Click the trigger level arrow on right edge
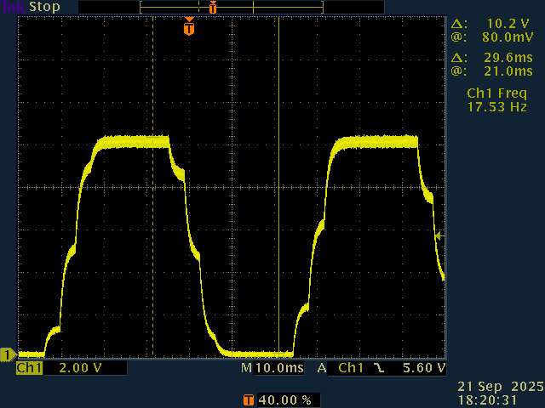This screenshot has height=408, width=545. [x=439, y=235]
